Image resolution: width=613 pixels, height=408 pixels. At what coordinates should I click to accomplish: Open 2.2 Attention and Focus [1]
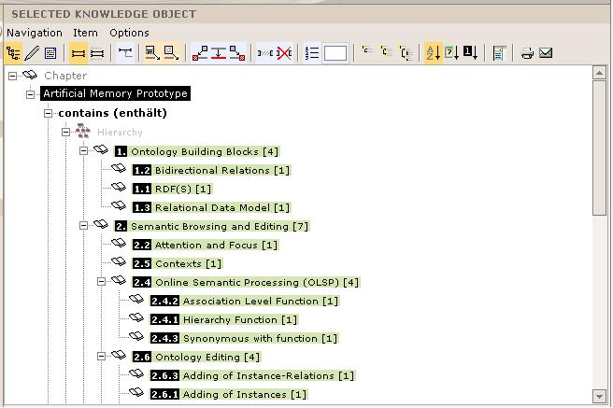(206, 246)
